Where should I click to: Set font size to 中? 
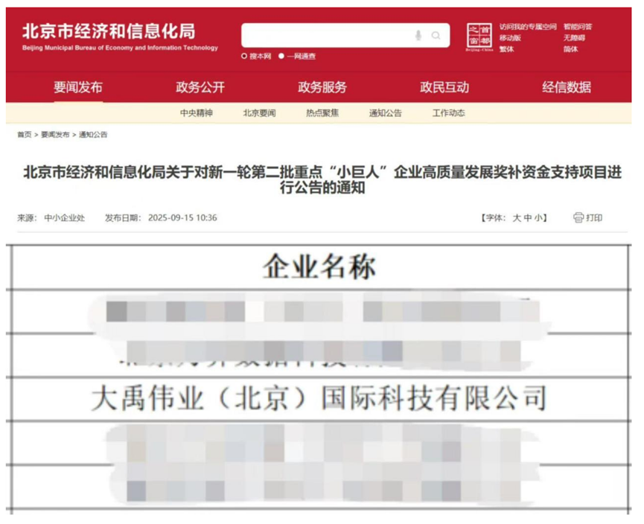[528, 217]
